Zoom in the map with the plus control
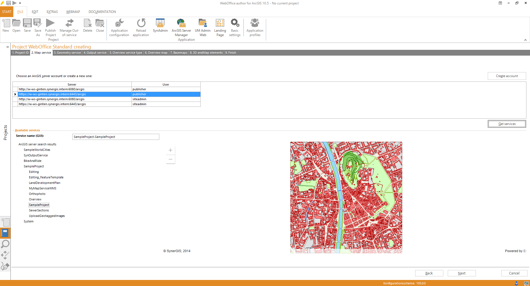The height and width of the screenshot is (286, 530). point(170,150)
